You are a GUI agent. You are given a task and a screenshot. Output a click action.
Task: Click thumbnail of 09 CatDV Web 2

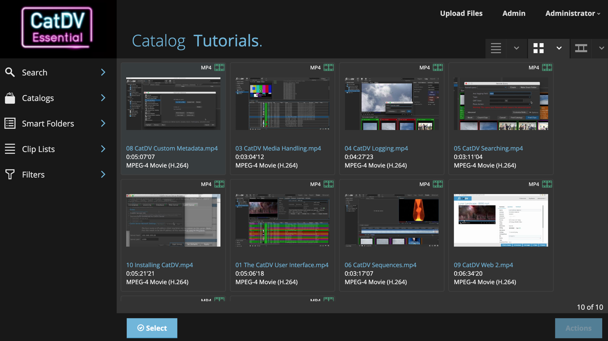[501, 220]
